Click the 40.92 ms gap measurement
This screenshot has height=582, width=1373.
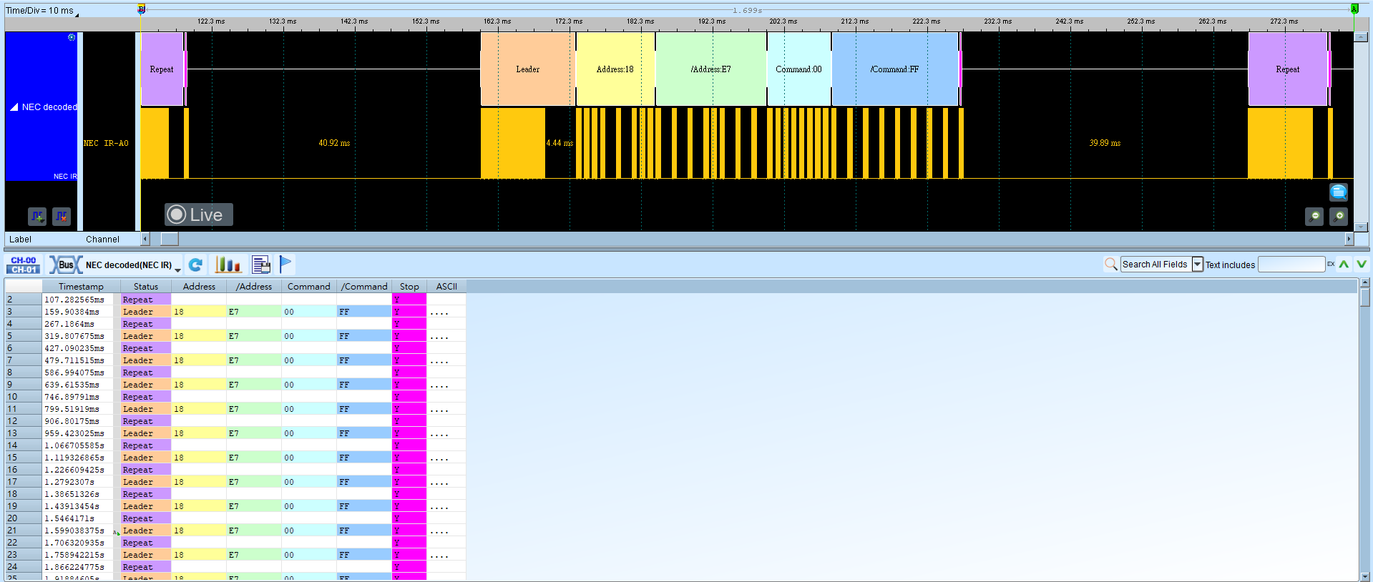[x=334, y=143]
